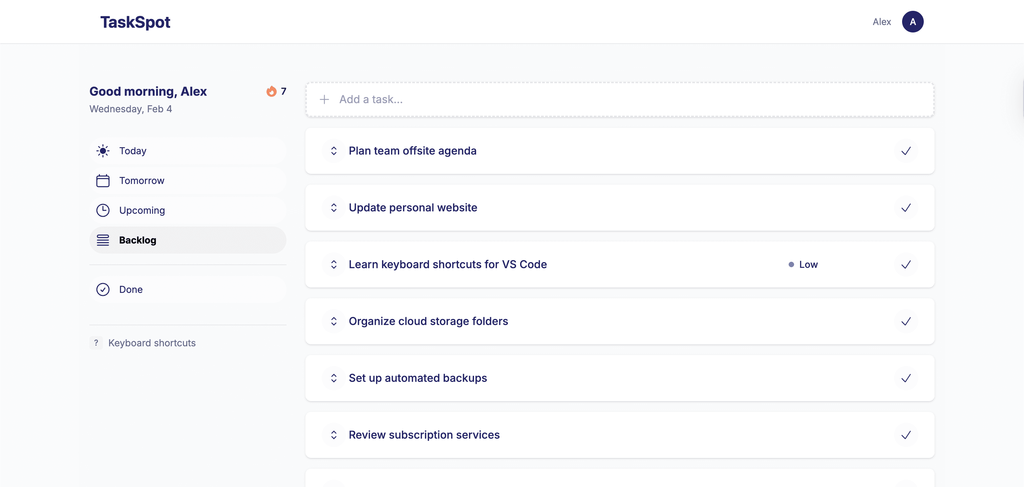The image size is (1024, 487).
Task: Click the question mark keyboard shortcuts icon
Action: click(96, 343)
